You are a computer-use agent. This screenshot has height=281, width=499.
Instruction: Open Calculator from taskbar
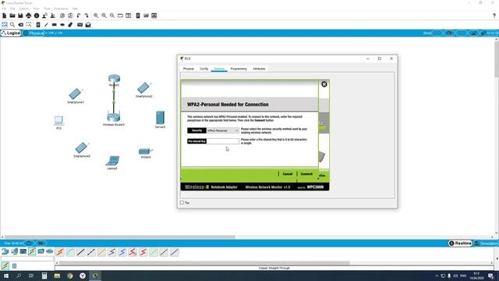click(x=44, y=276)
